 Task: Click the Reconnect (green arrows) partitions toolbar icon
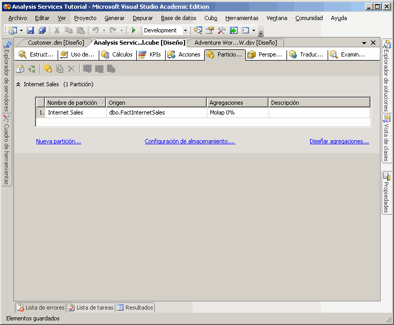pos(32,69)
